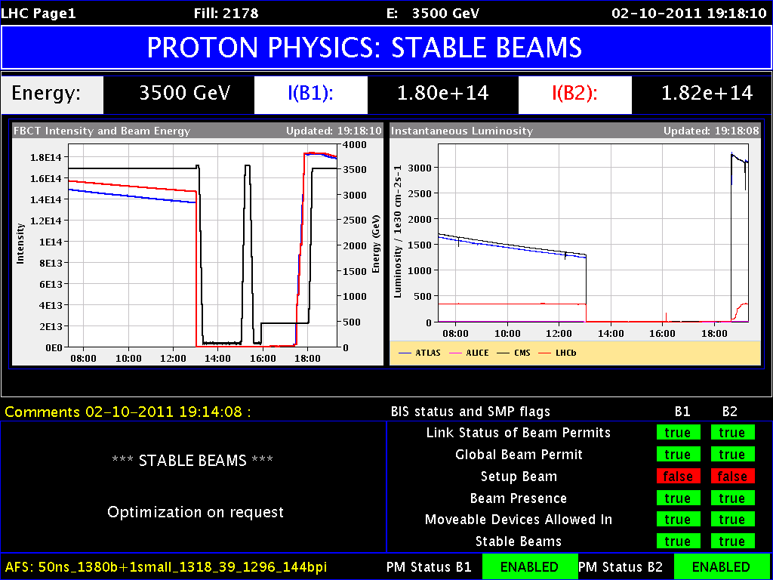This screenshot has width=773, height=580.
Task: Select the Updated: 19:18:08 chart timestamp
Action: (711, 131)
